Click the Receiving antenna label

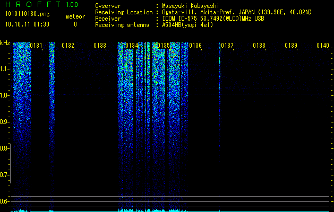pos(122,25)
